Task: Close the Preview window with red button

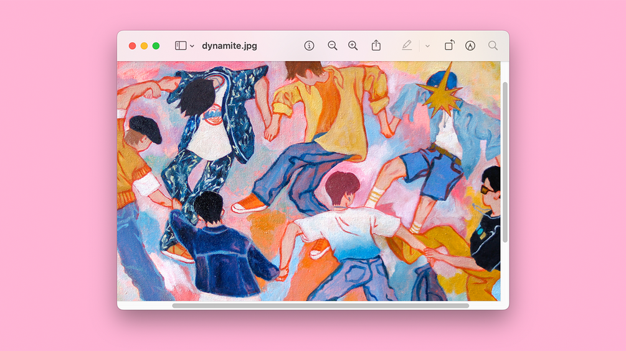Action: pos(132,46)
